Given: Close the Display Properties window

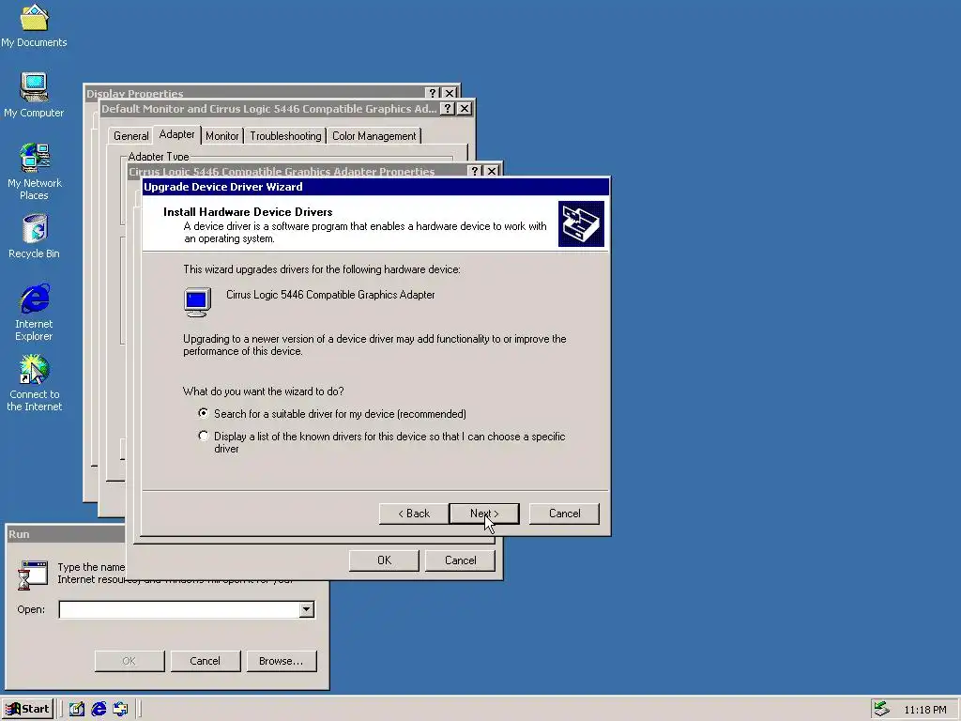Looking at the screenshot, I should [450, 93].
